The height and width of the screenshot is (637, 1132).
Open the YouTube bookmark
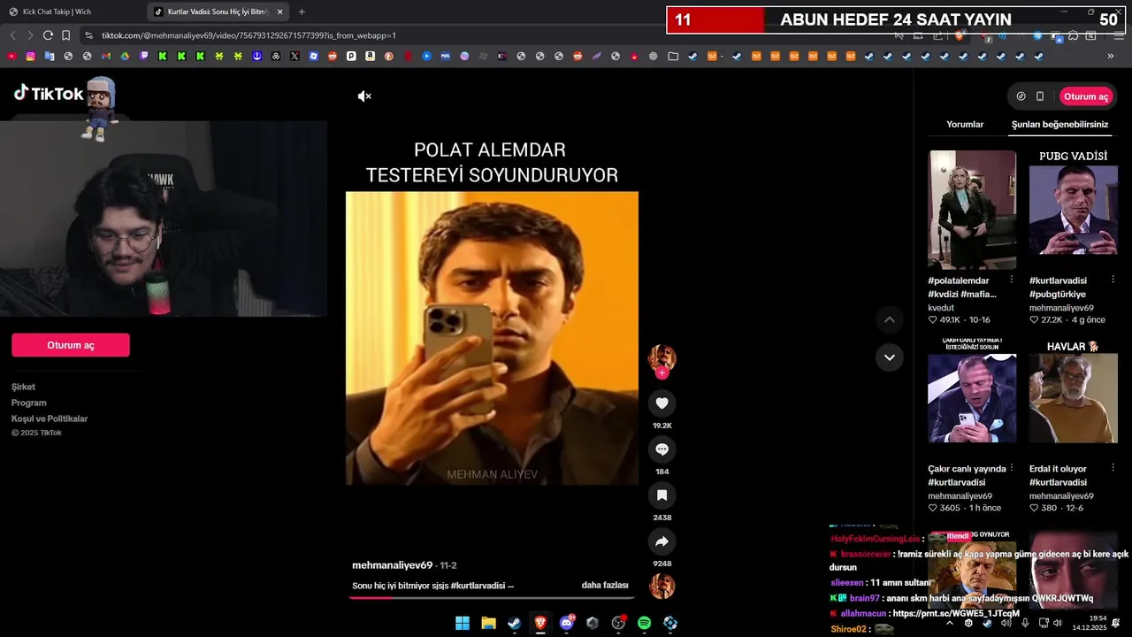[11, 56]
